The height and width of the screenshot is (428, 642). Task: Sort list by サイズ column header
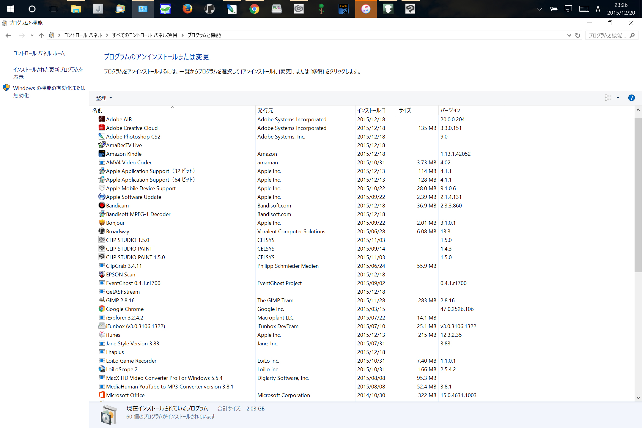405,110
